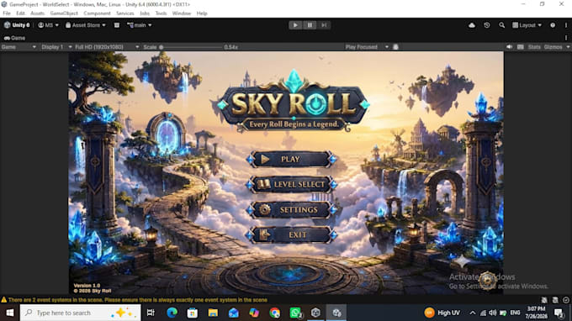Image resolution: width=572 pixels, height=321 pixels.
Task: Open the Display 1 dropdown
Action: 56,47
